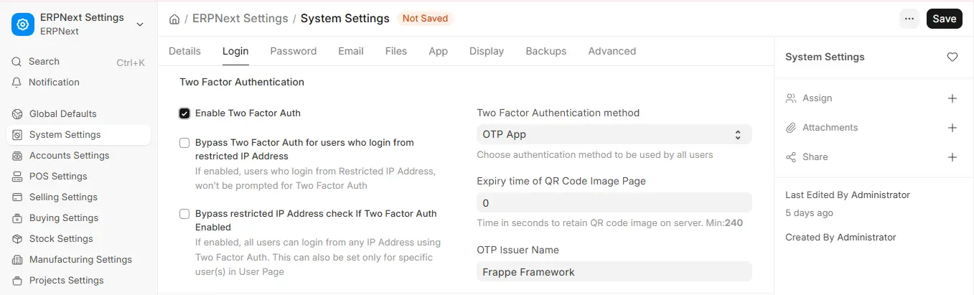974x295 pixels.
Task: Open the Backups tab
Action: coord(546,51)
